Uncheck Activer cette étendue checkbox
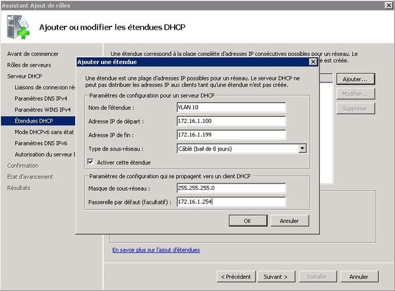Image resolution: width=395 pixels, height=291 pixels. tap(90, 162)
